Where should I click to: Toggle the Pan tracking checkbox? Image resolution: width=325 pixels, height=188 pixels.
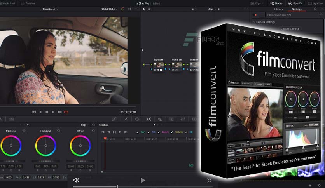pyautogui.click(x=137, y=132)
